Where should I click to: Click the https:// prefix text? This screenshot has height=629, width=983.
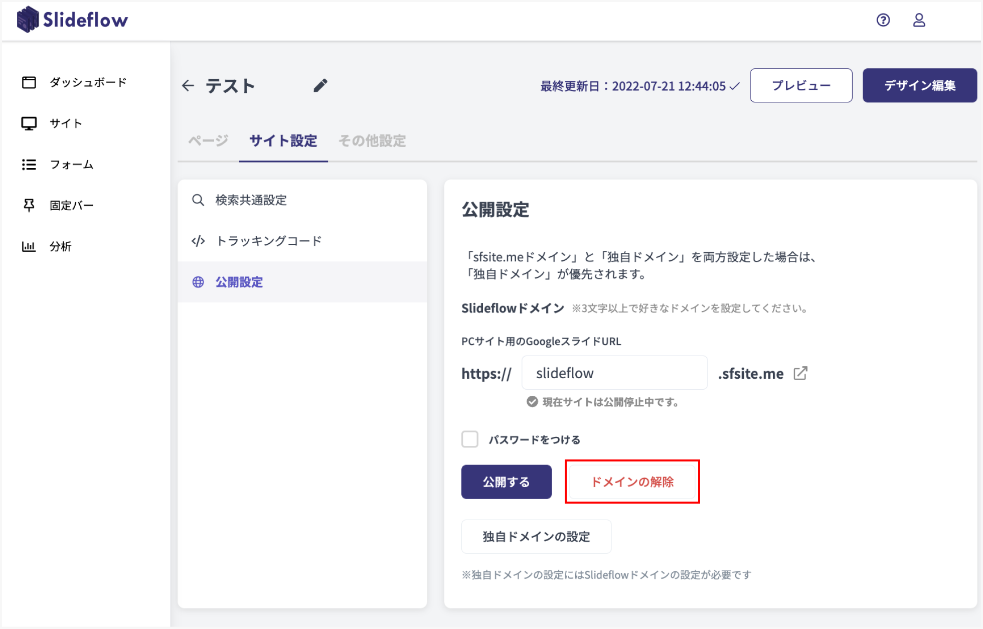tap(486, 374)
